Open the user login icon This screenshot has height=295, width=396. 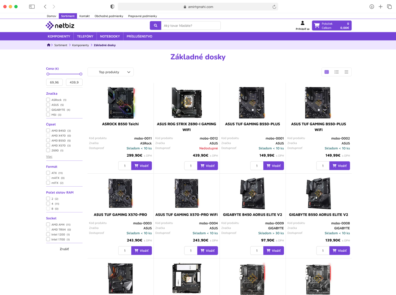pos(302,23)
